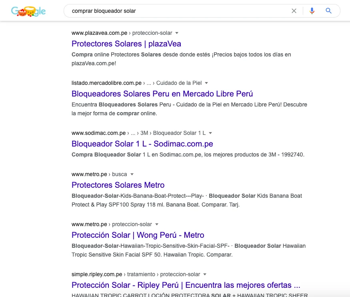Click 'www.metro.pe › busca' breadcrumb text

coord(99,174)
